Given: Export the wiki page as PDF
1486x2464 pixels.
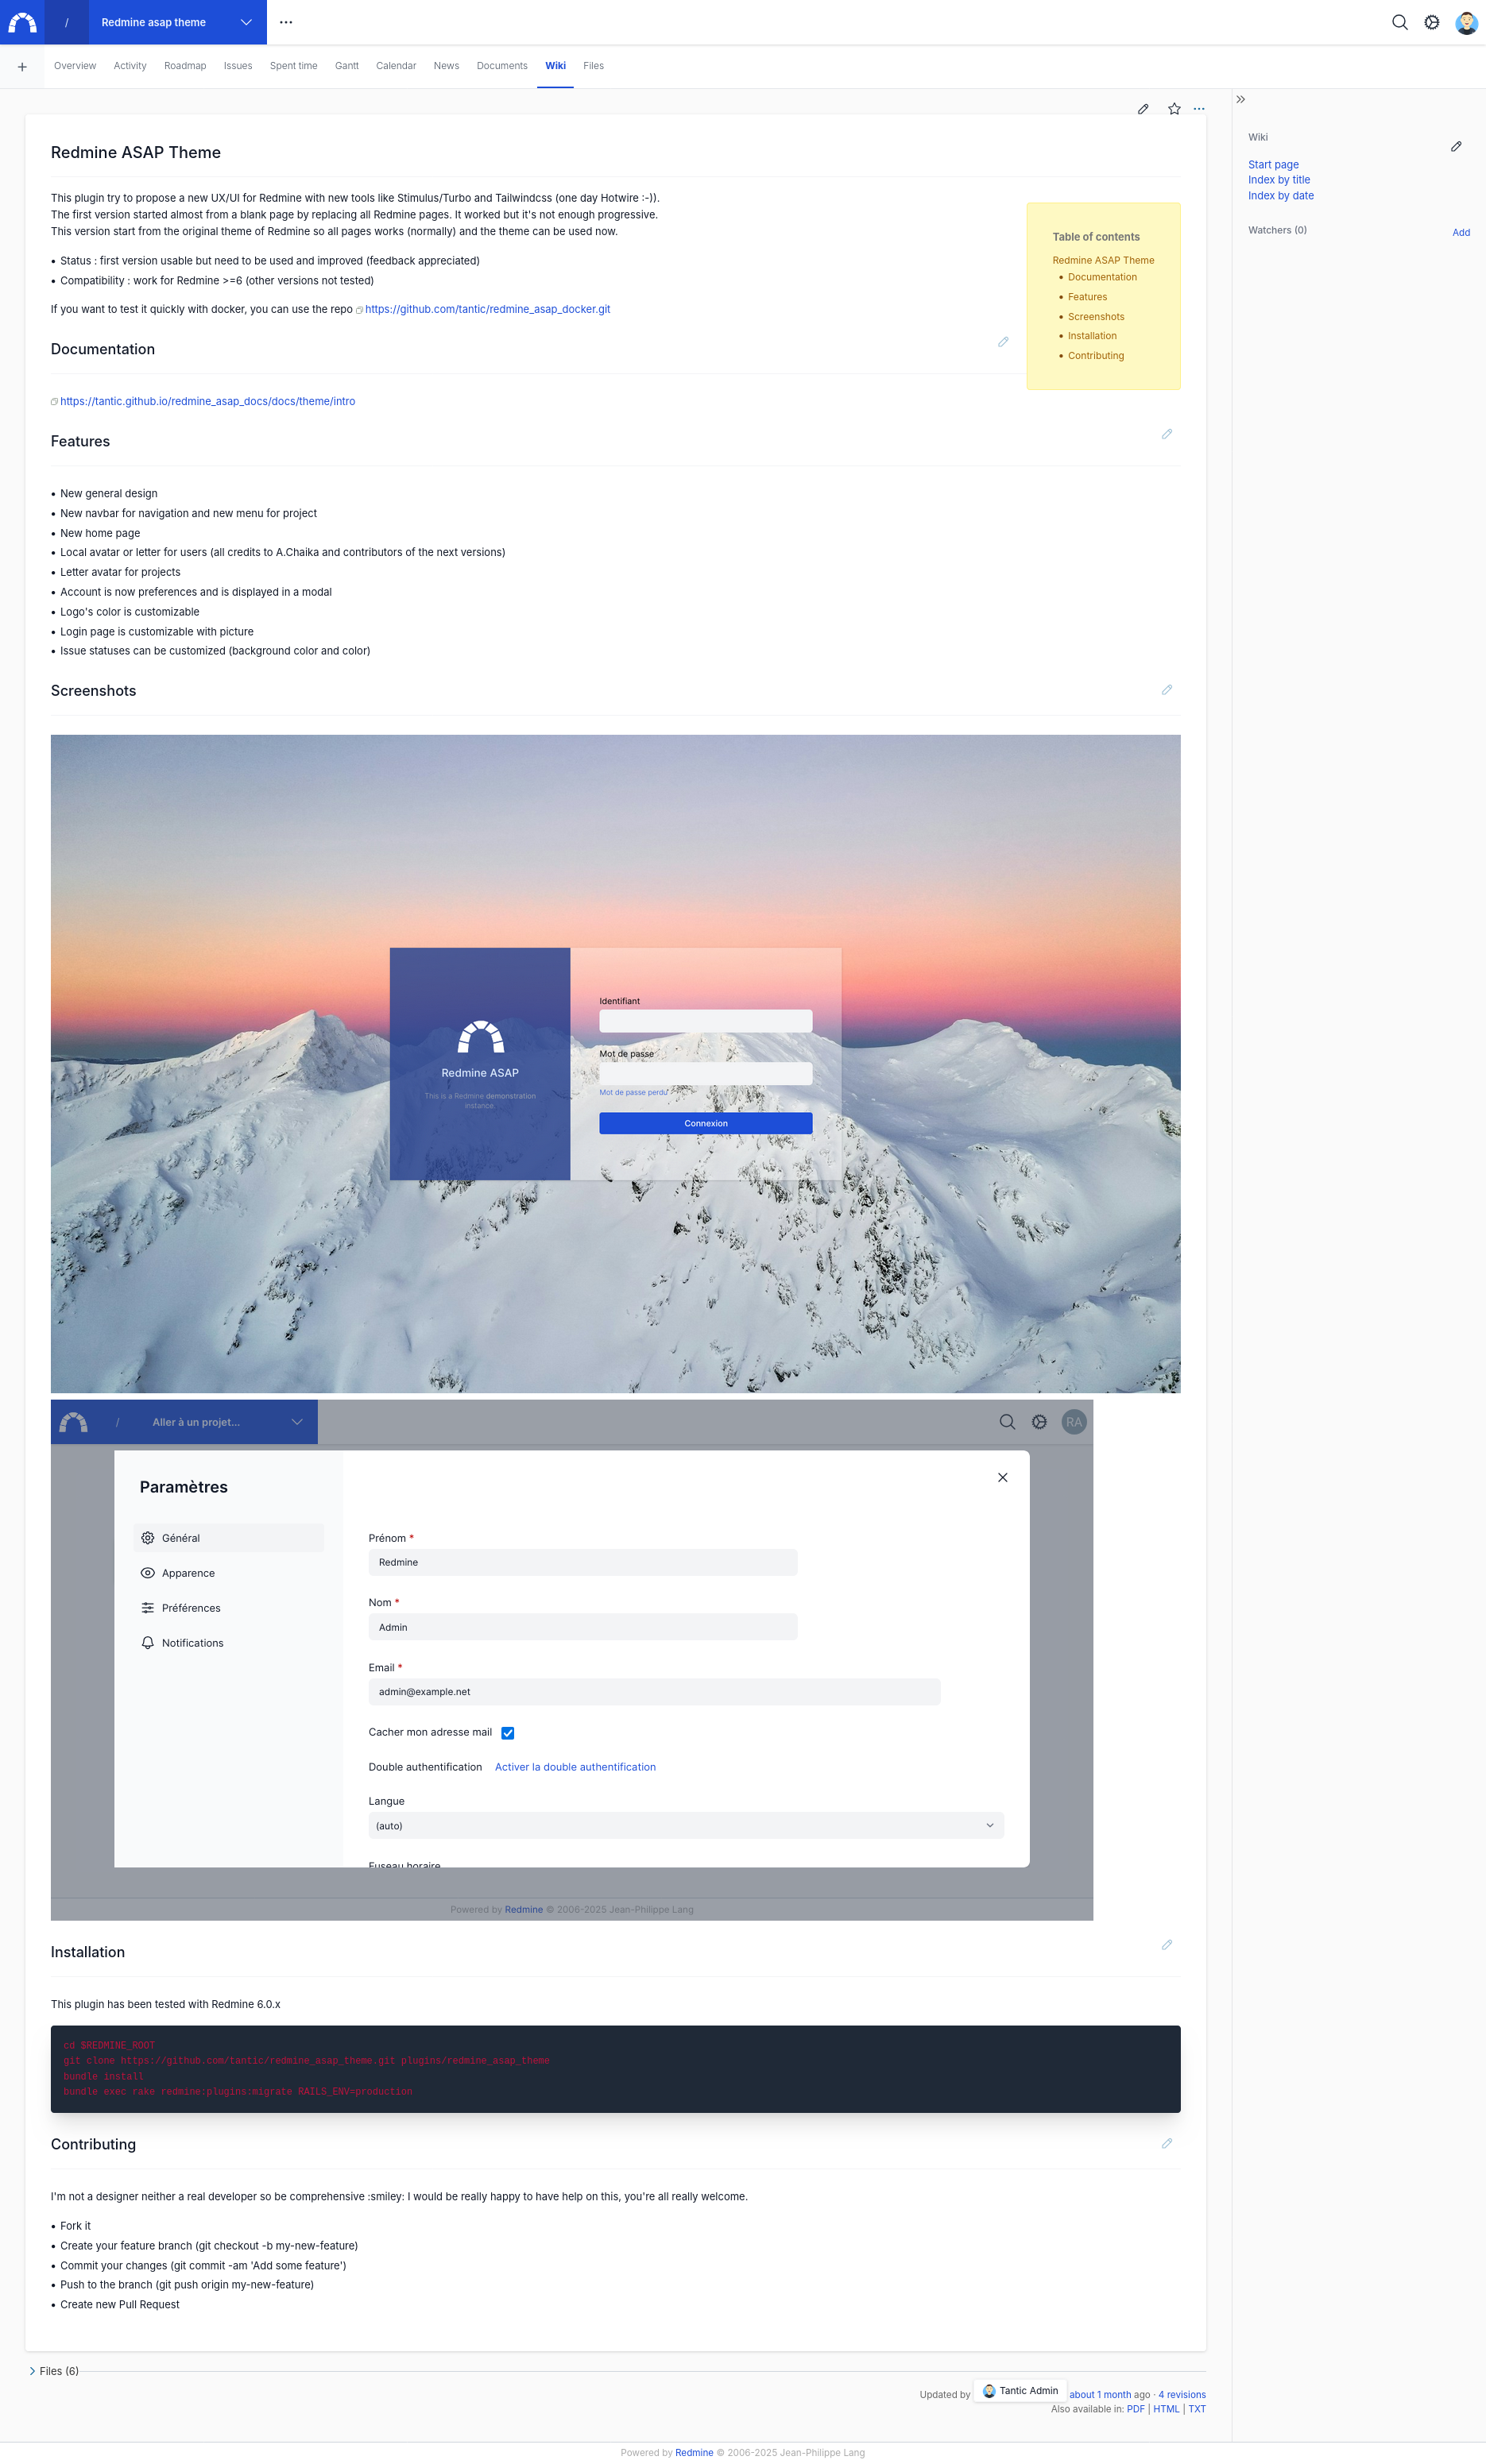Looking at the screenshot, I should click(1136, 2409).
